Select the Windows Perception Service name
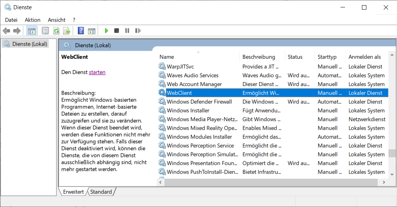397x207 pixels. [200, 146]
